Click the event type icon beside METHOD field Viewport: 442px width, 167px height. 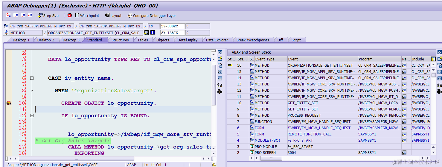[6, 33]
